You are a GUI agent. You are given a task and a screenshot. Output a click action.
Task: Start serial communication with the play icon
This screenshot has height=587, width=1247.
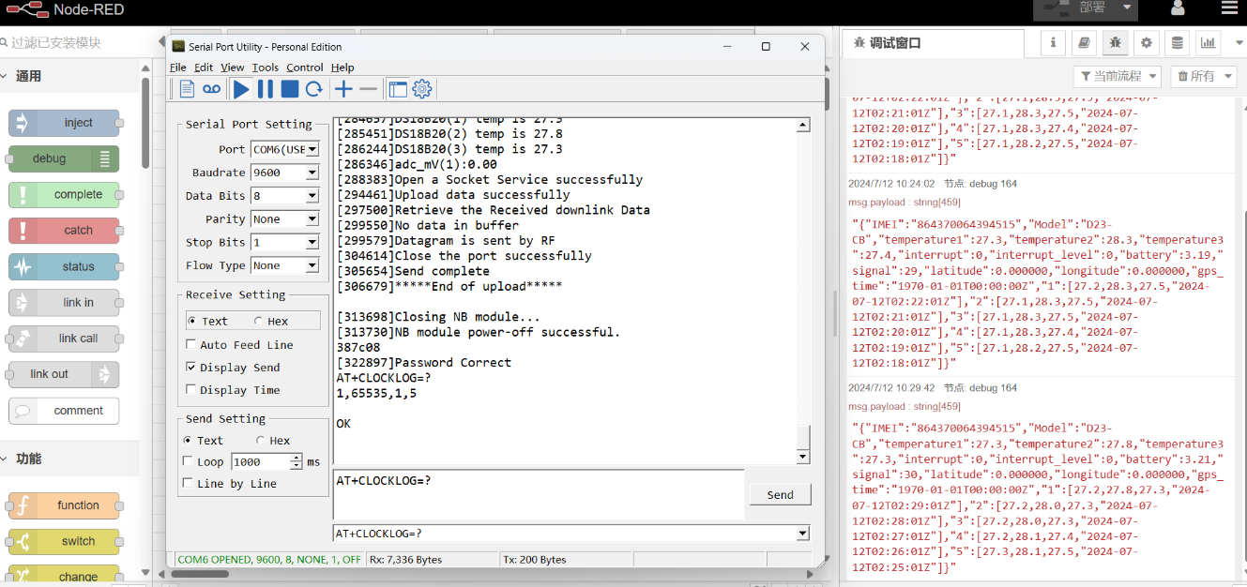(x=241, y=89)
